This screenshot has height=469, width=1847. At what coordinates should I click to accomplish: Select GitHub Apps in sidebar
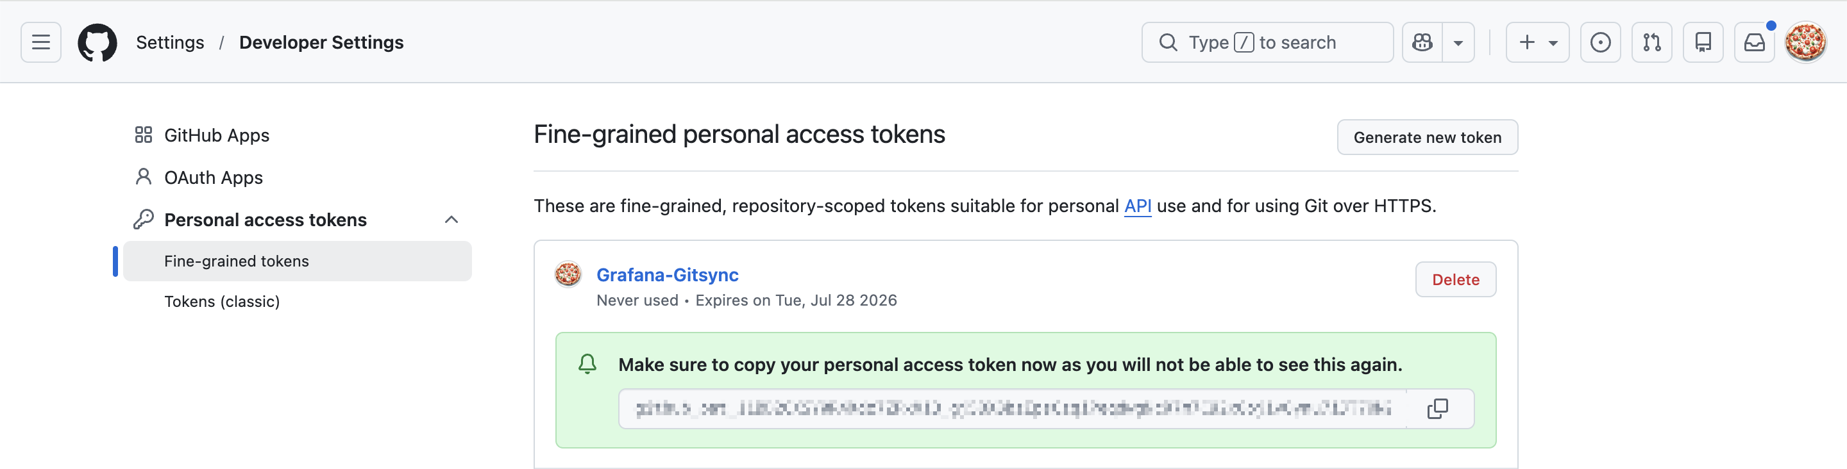tap(217, 135)
